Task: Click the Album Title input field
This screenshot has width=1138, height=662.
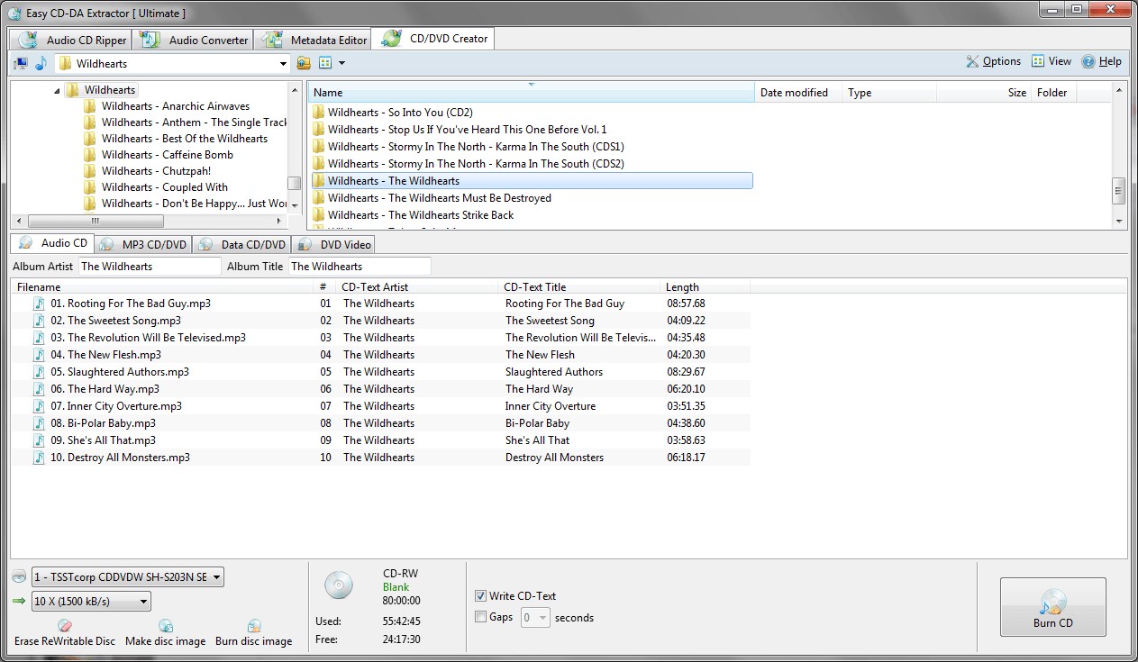Action: (359, 267)
